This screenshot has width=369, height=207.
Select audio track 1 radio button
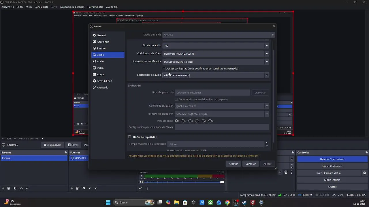click(176, 121)
